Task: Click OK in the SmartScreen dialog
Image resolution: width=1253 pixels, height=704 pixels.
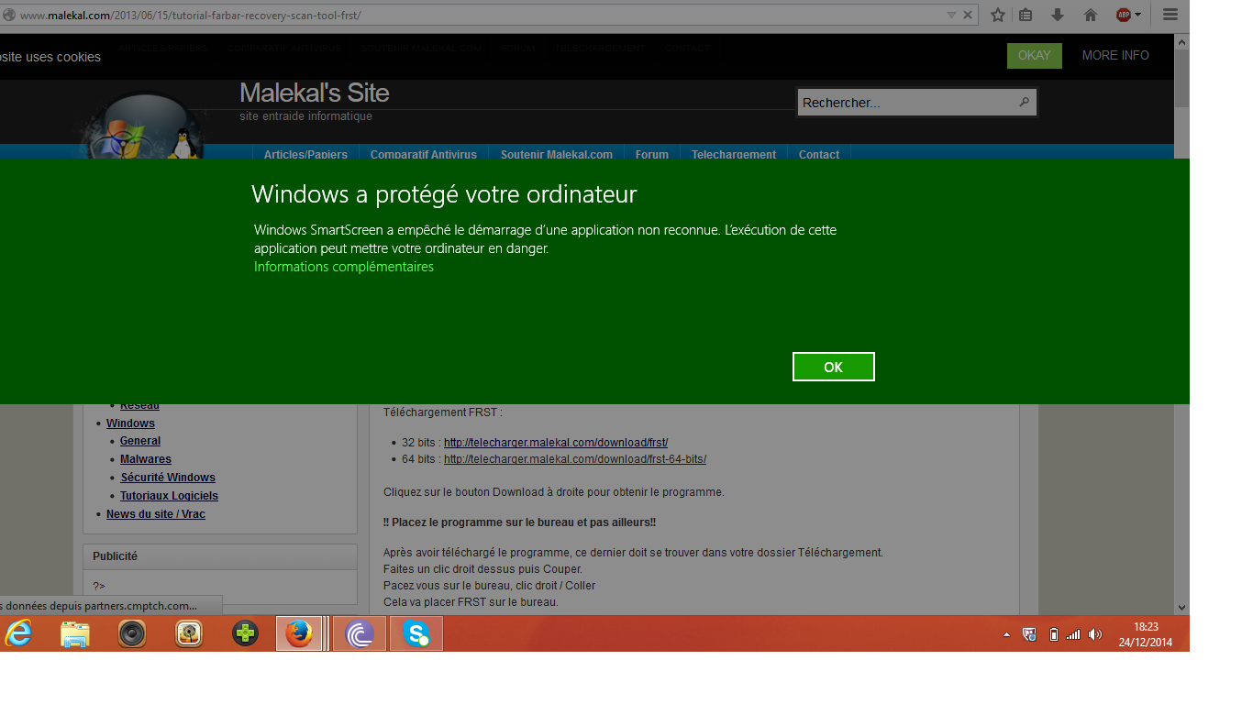Action: click(833, 367)
